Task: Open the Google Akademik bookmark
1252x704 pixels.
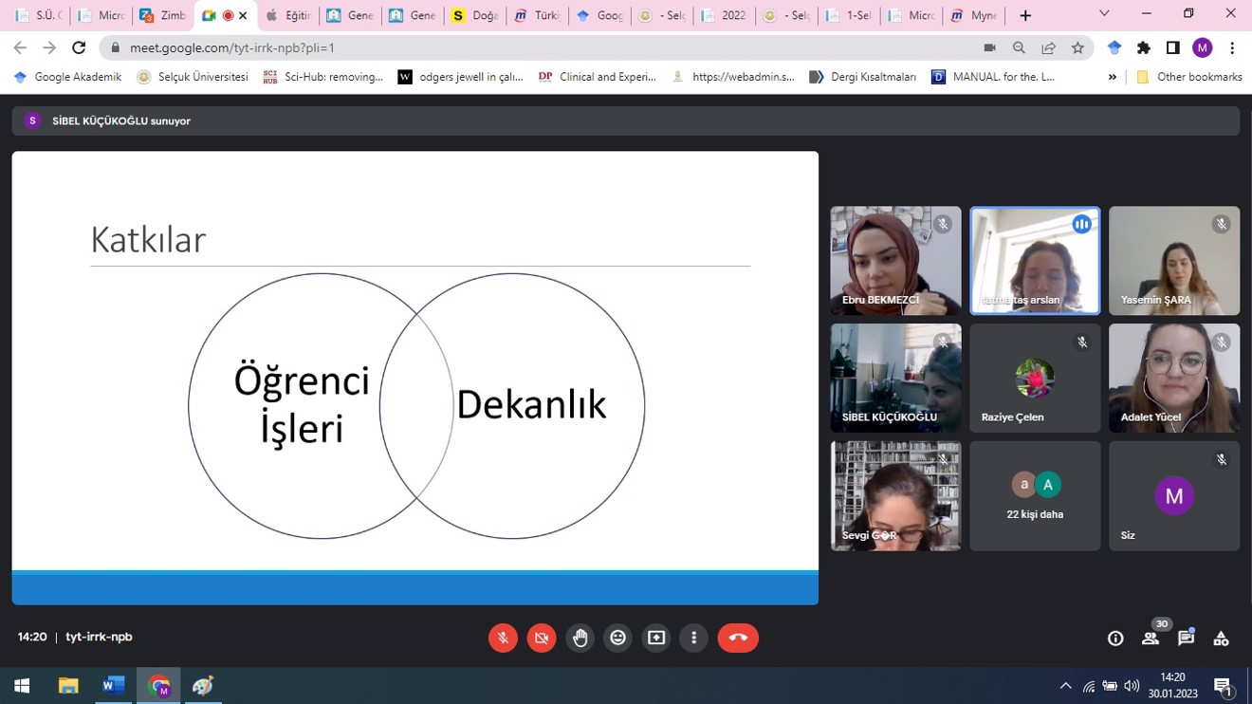Action: pos(67,77)
